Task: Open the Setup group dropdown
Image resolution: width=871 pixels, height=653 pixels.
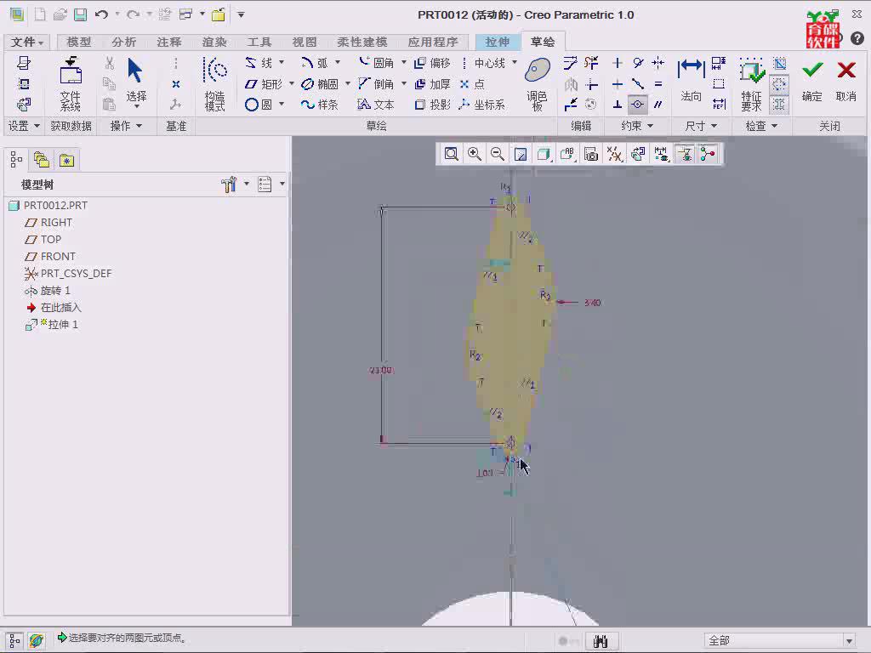Action: pos(23,126)
